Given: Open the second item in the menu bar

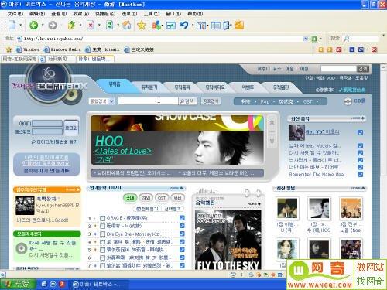Looking at the screenshot, I should pyautogui.click(x=37, y=13).
